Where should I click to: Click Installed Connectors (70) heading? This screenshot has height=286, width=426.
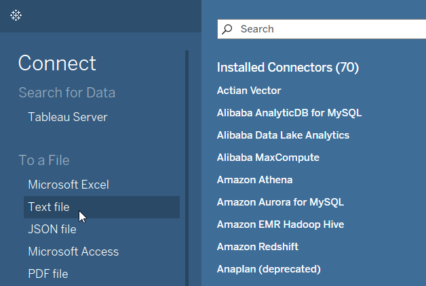tap(288, 68)
